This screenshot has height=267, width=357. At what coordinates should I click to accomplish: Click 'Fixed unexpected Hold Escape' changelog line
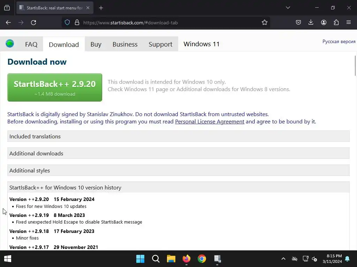point(79,222)
